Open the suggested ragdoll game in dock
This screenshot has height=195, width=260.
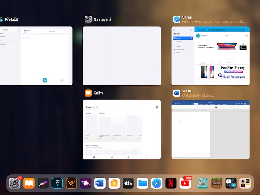tap(203, 183)
